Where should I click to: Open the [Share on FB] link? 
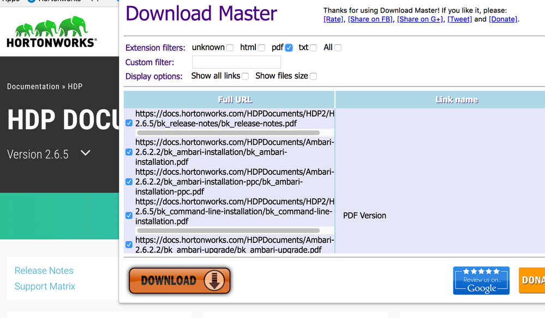pos(370,20)
